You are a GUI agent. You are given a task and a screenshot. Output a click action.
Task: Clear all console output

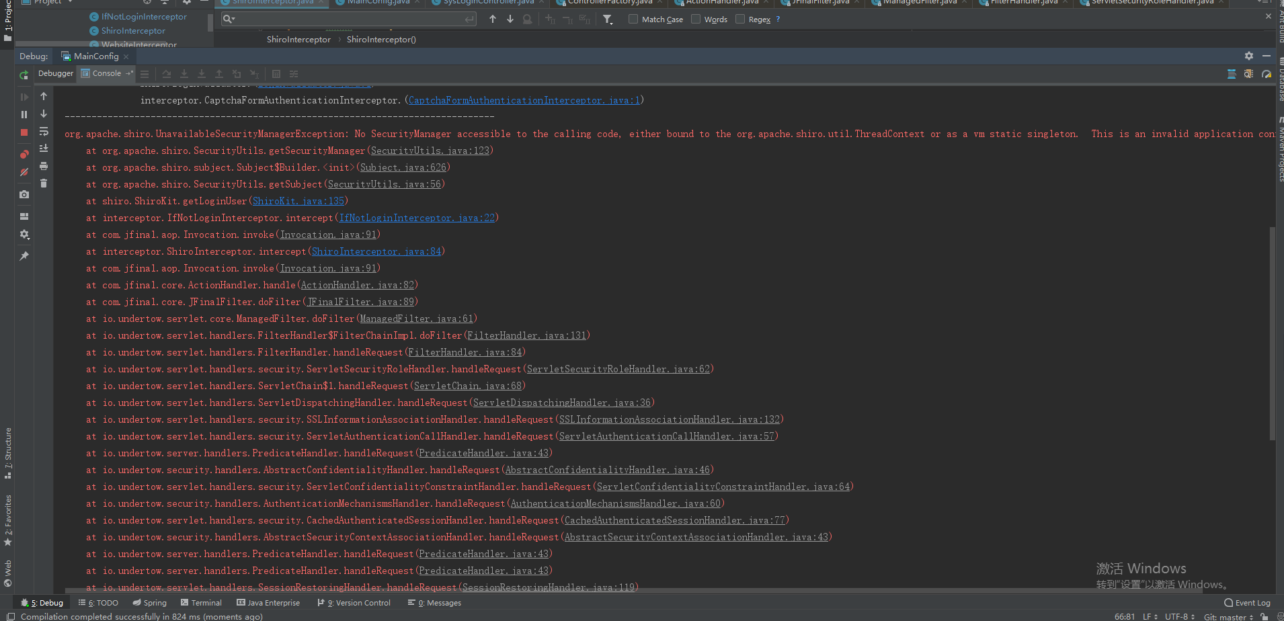pyautogui.click(x=44, y=183)
